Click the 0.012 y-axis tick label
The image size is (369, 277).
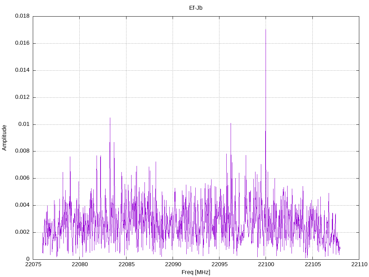pos(22,97)
